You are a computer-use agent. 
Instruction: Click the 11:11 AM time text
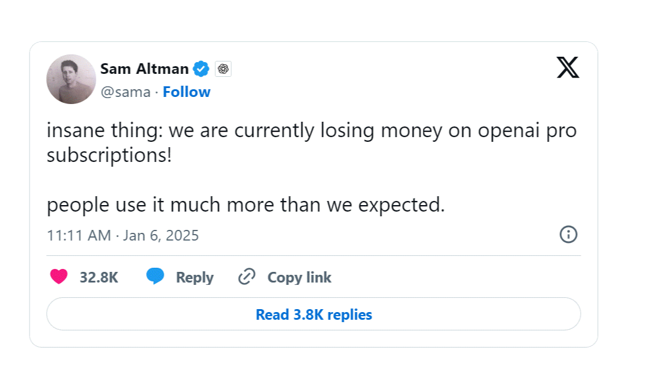click(79, 235)
